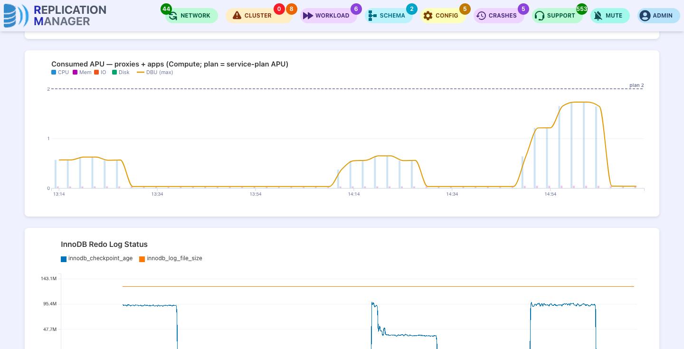Click the green 44 badge on Network
This screenshot has height=349, width=684.
click(166, 9)
